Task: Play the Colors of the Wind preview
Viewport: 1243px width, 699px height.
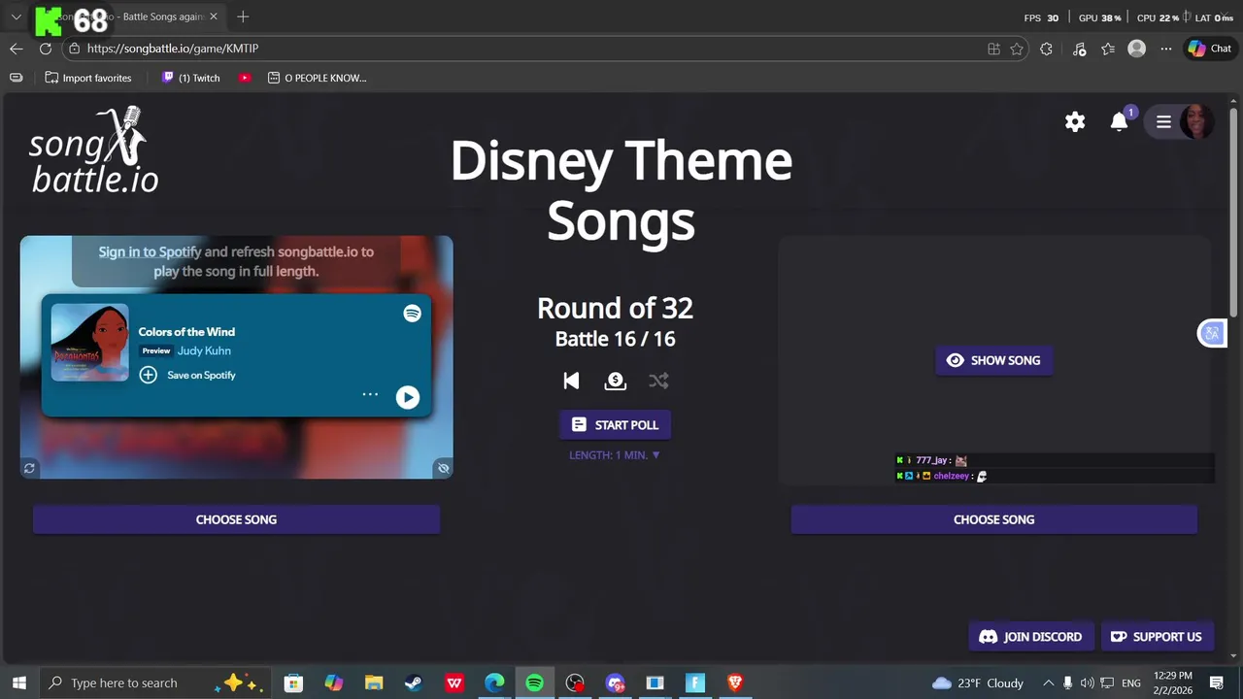Action: (x=408, y=397)
